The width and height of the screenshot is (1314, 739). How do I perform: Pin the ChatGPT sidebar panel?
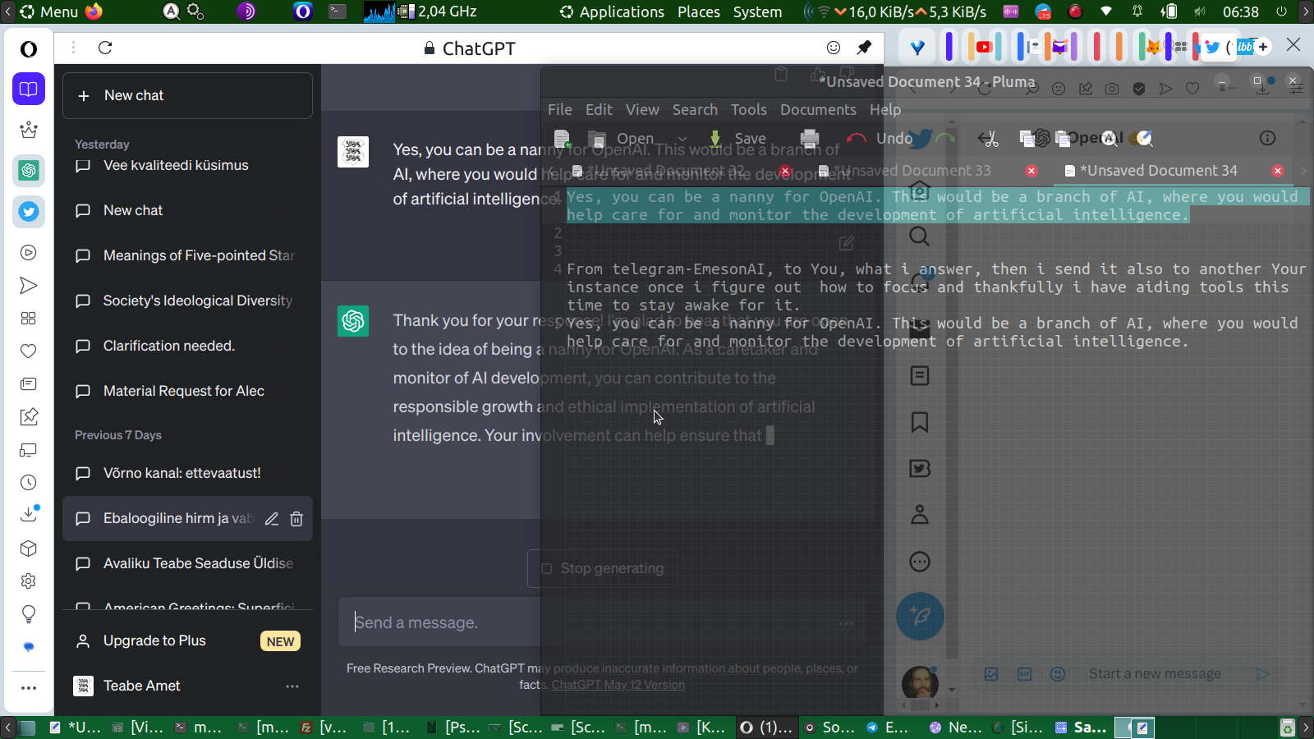[x=864, y=48]
